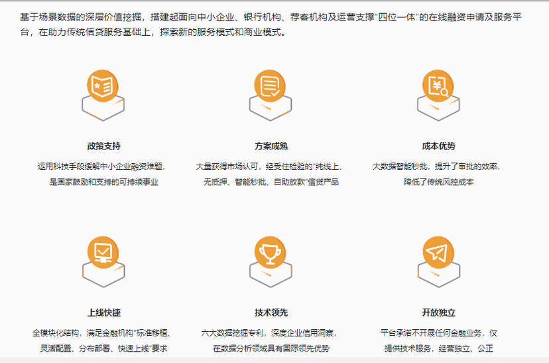Click intro line 探索新的服务模式和商业模式
Image resolution: width=549 pixels, height=363 pixels.
223,33
